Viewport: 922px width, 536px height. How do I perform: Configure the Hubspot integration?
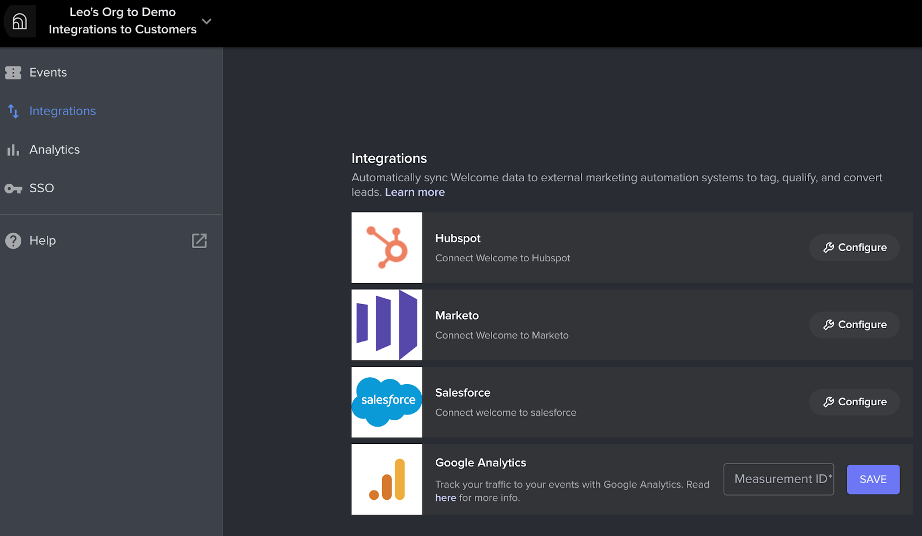click(855, 248)
